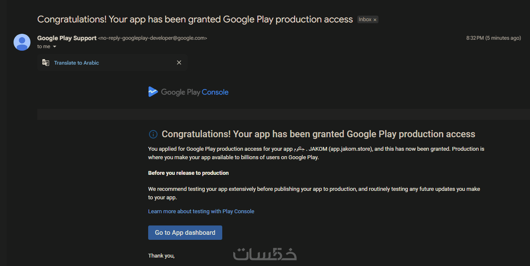
Task: Click the Google Play Support sender name
Action: click(67, 38)
